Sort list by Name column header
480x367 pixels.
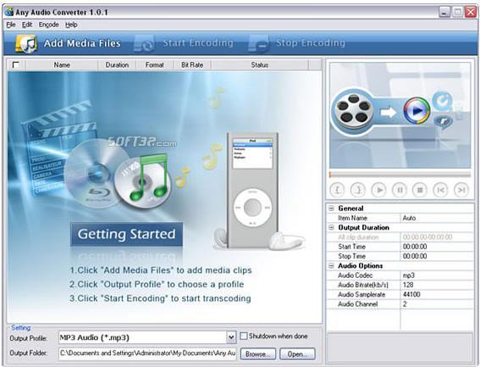tap(62, 64)
